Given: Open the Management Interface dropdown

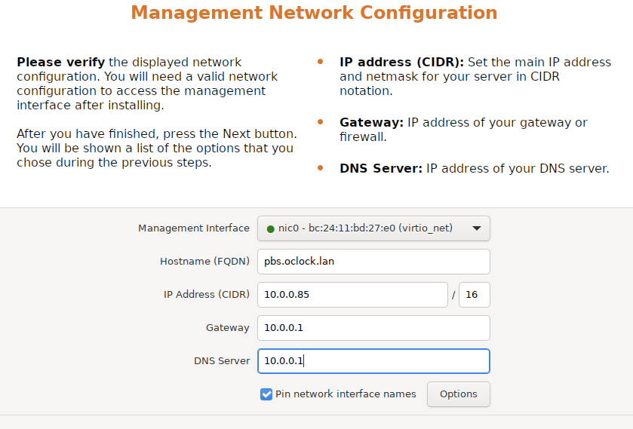Looking at the screenshot, I should point(373,228).
